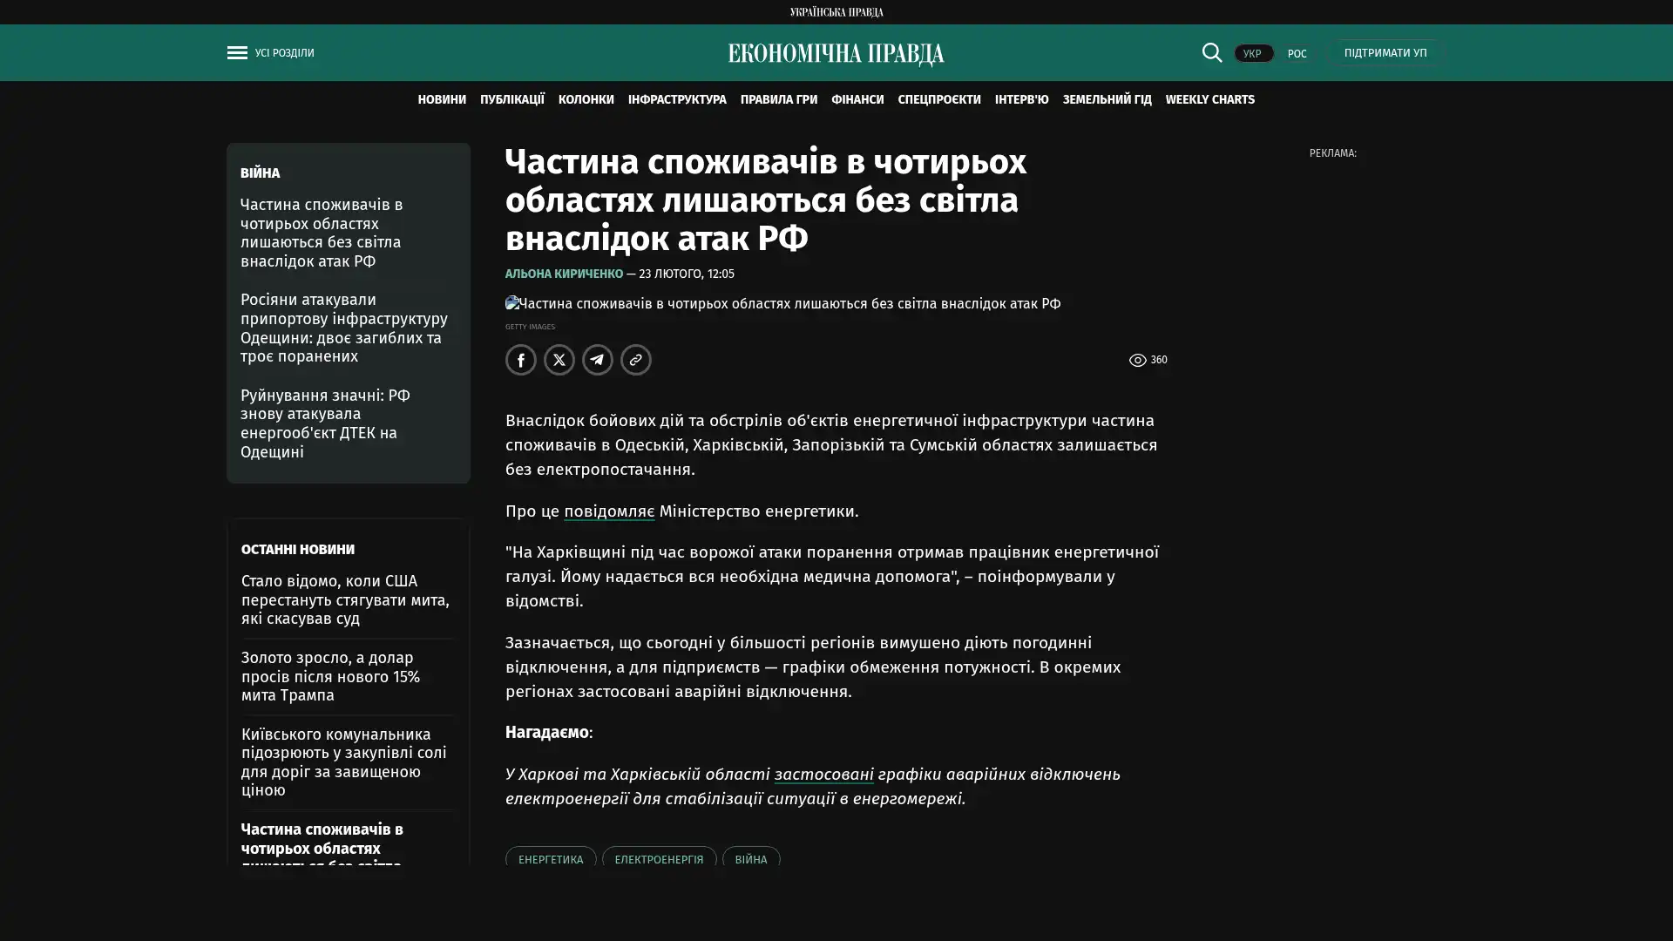
Task: Open the search magnifier icon
Action: pyautogui.click(x=1211, y=52)
